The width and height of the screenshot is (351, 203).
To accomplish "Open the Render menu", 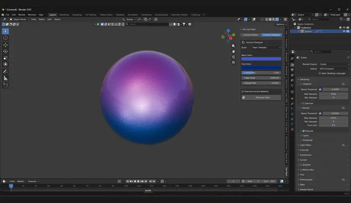I will point(22,15).
